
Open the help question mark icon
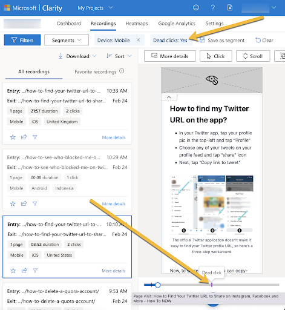coord(213,8)
